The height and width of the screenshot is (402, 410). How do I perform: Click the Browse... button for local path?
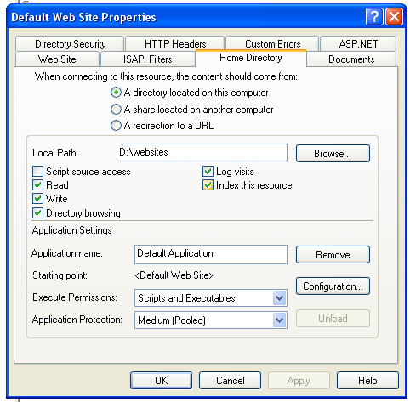pyautogui.click(x=333, y=154)
